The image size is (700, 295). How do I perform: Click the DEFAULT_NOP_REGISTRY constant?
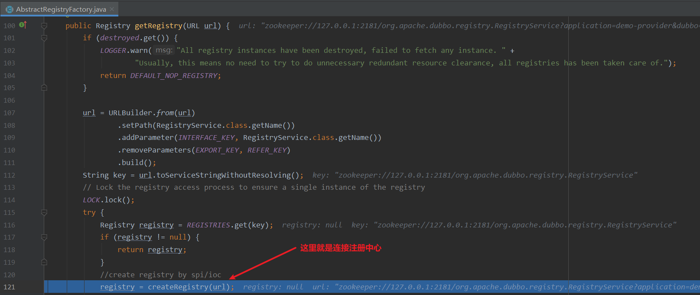click(x=173, y=76)
